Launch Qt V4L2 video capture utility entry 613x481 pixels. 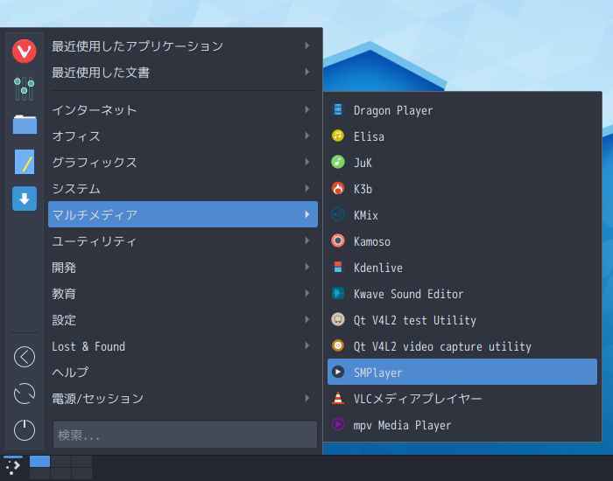tap(462, 345)
